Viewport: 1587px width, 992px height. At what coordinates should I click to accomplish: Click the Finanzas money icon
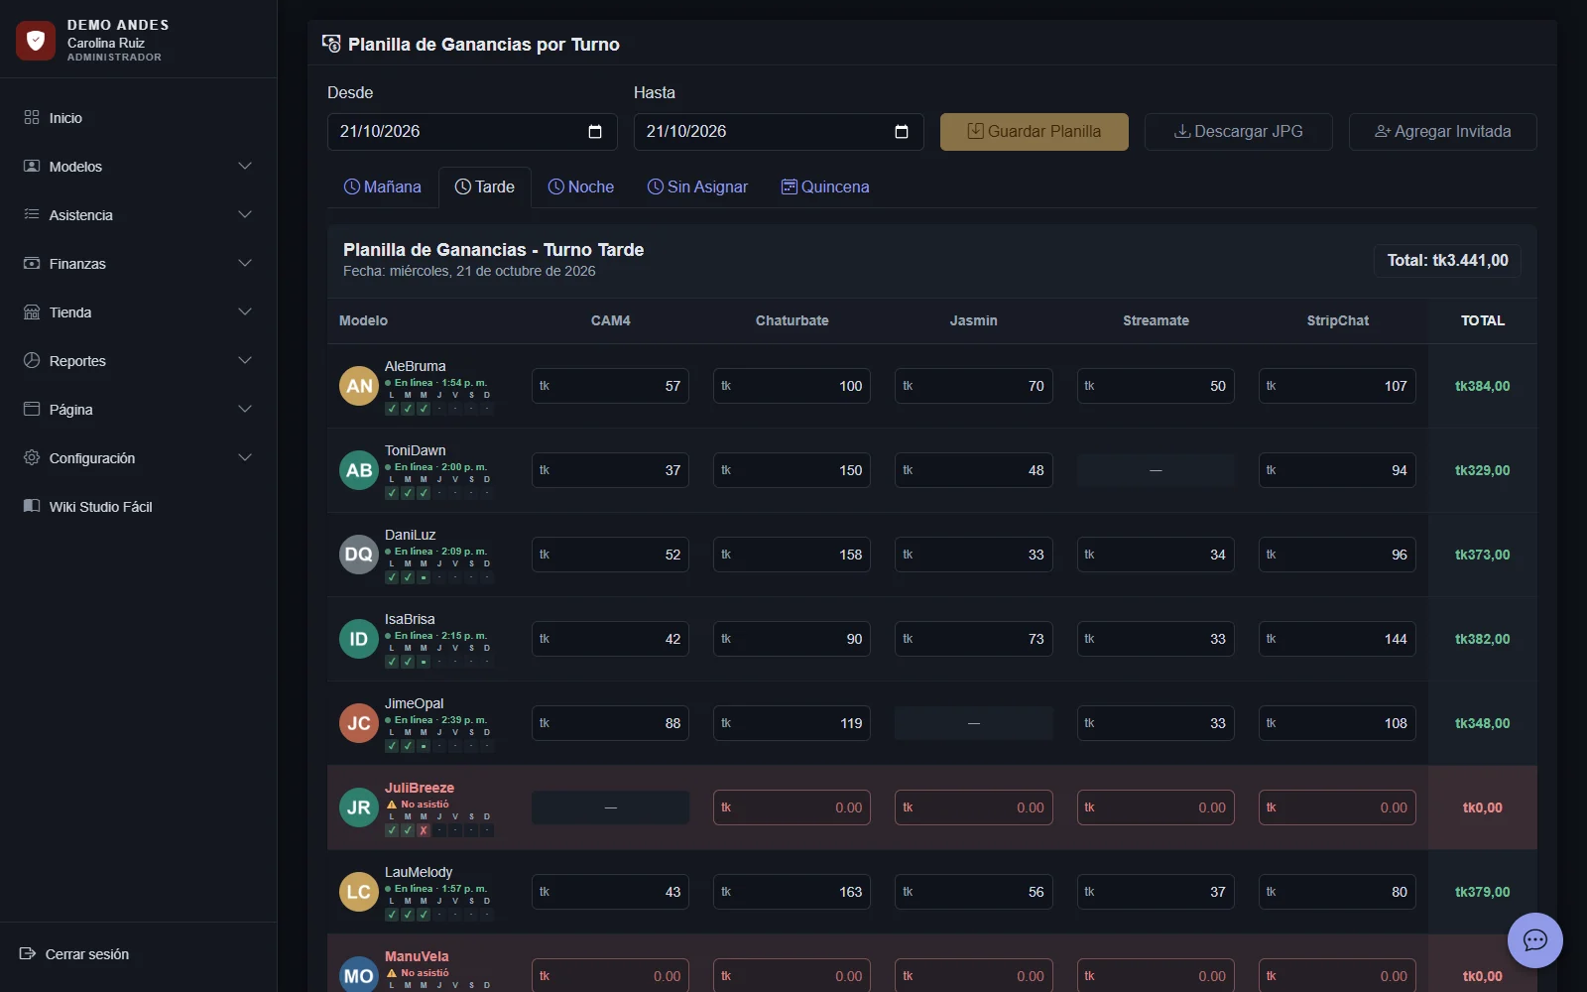[x=32, y=263]
